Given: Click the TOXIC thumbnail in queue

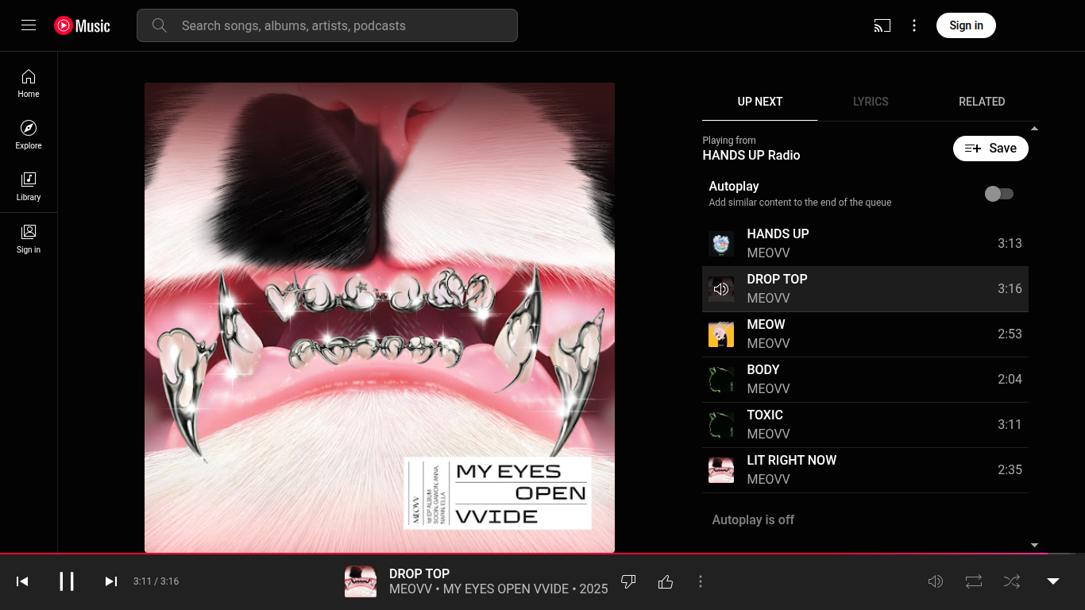Looking at the screenshot, I should pos(721,425).
